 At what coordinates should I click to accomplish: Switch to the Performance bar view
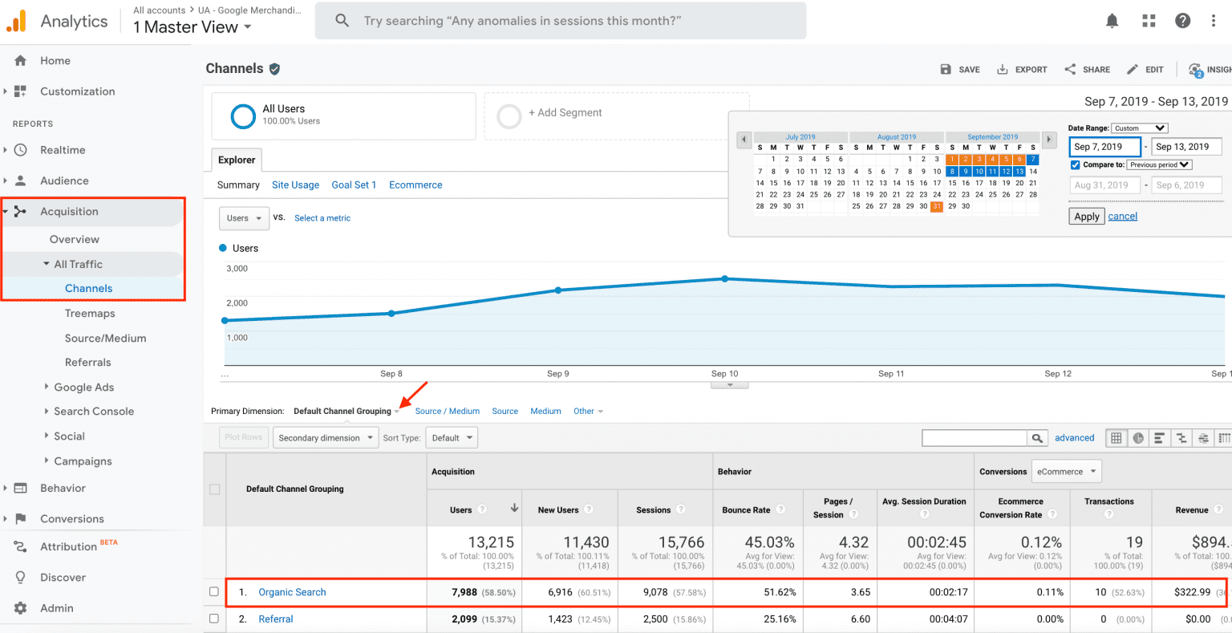(x=1159, y=438)
